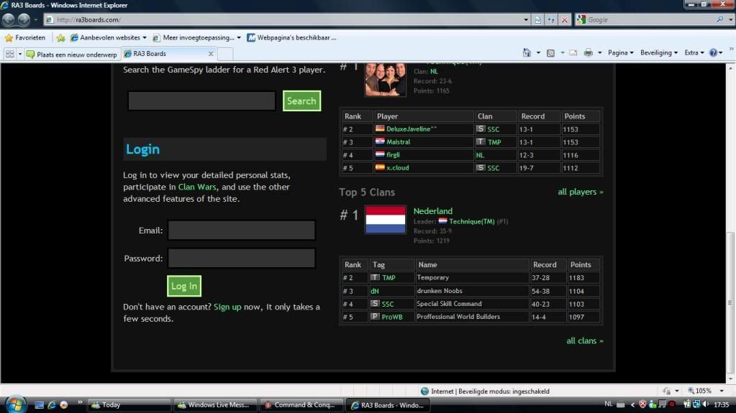The image size is (736, 413).
Task: Click the green Log In button
Action: (x=184, y=286)
